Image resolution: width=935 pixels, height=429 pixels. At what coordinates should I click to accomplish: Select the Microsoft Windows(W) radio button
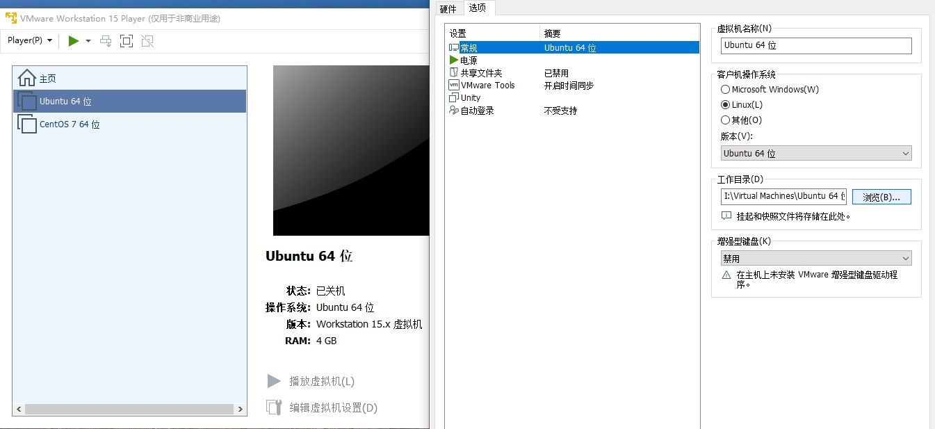point(725,90)
